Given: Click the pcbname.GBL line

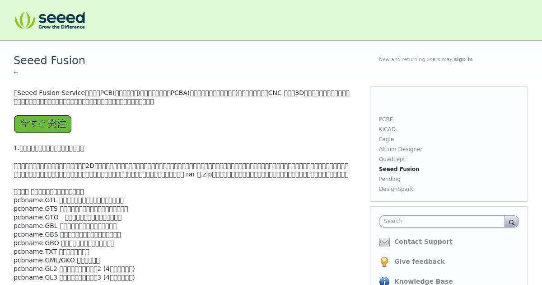Looking at the screenshot, I should tap(65, 226).
